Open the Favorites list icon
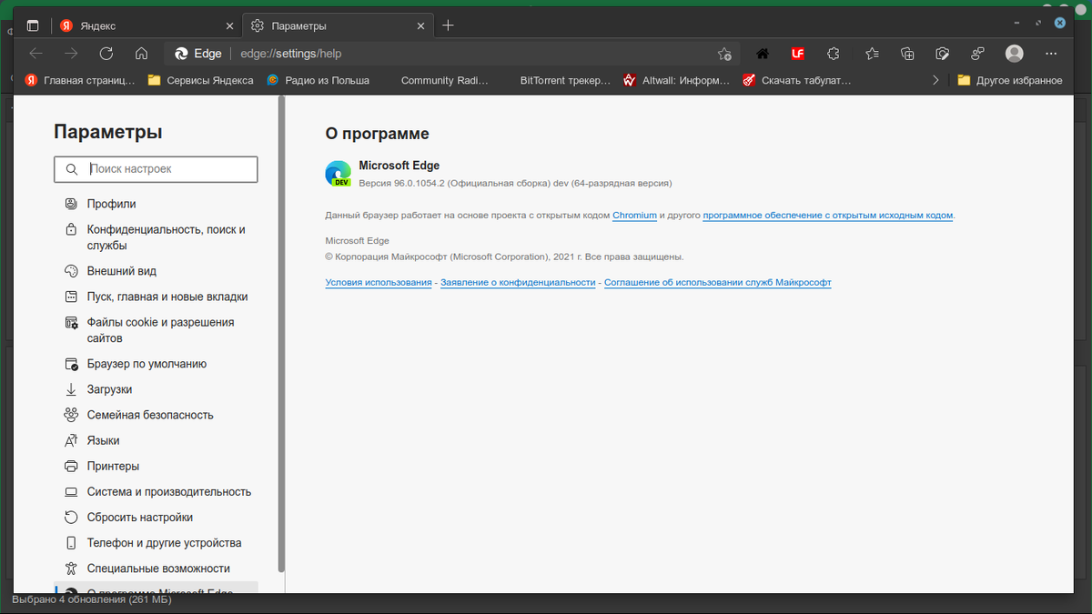Screen dimensions: 1092x614 click(872, 54)
